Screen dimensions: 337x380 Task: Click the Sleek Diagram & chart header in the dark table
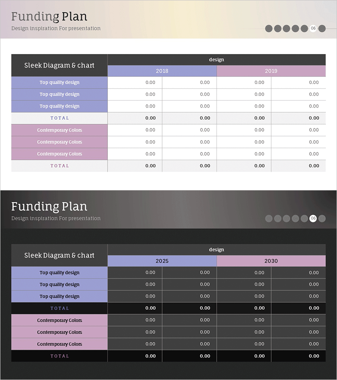click(x=59, y=255)
